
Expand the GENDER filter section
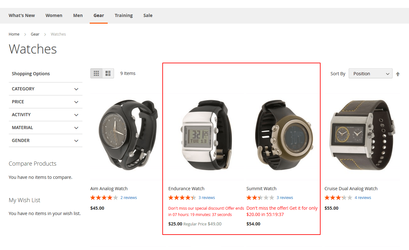pos(45,140)
